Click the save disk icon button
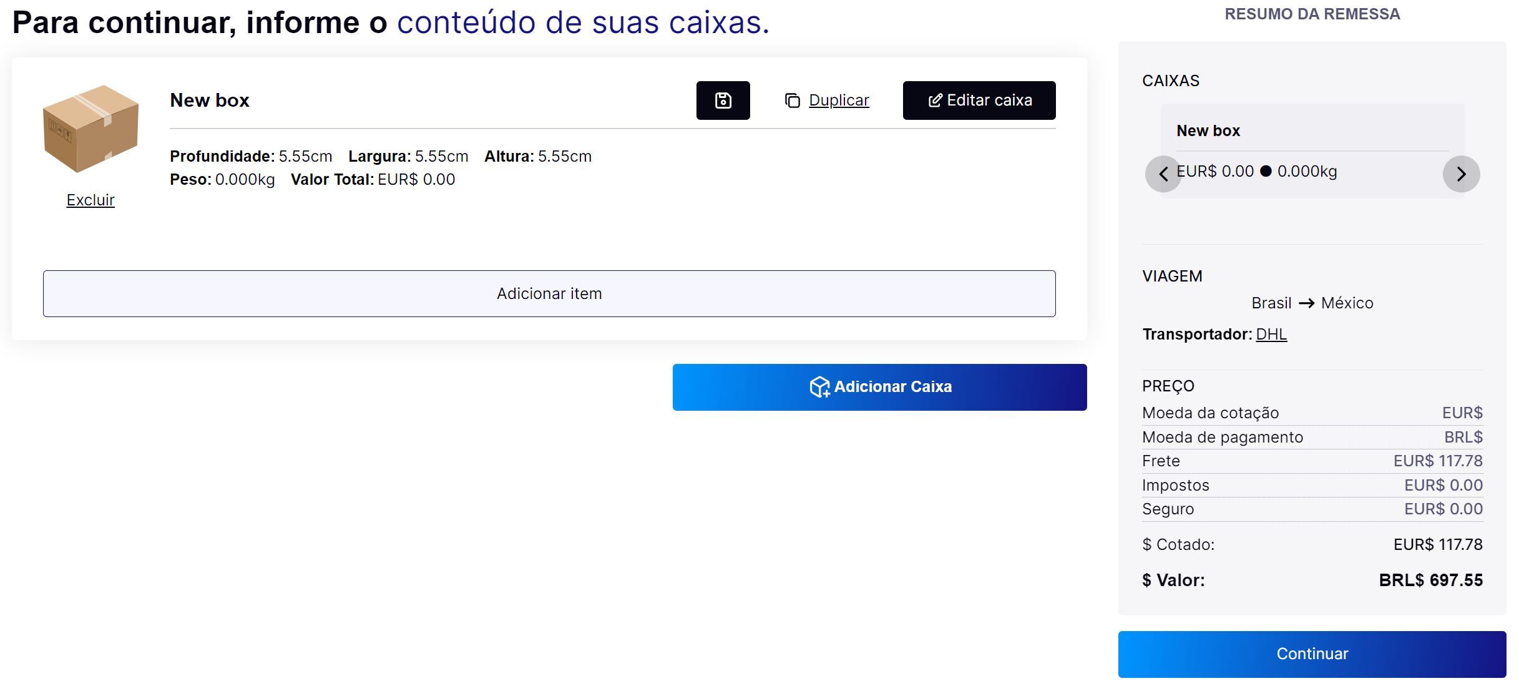The width and height of the screenshot is (1519, 691). [x=723, y=100]
